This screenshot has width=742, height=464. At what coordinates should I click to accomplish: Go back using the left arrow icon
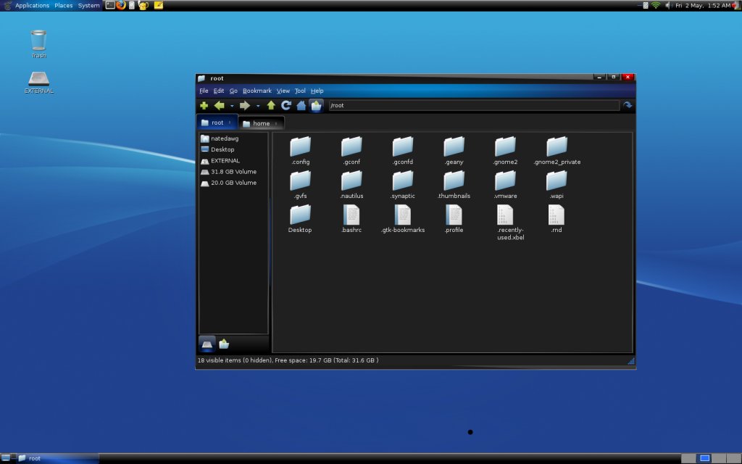[x=219, y=106]
